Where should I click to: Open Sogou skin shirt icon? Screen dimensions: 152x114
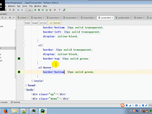point(143,105)
